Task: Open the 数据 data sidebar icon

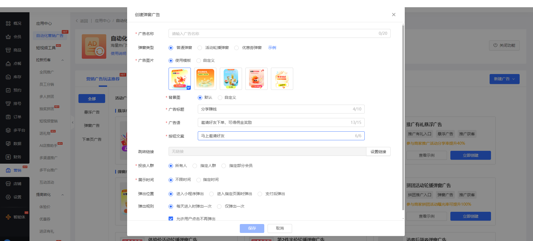Action: (x=8, y=144)
